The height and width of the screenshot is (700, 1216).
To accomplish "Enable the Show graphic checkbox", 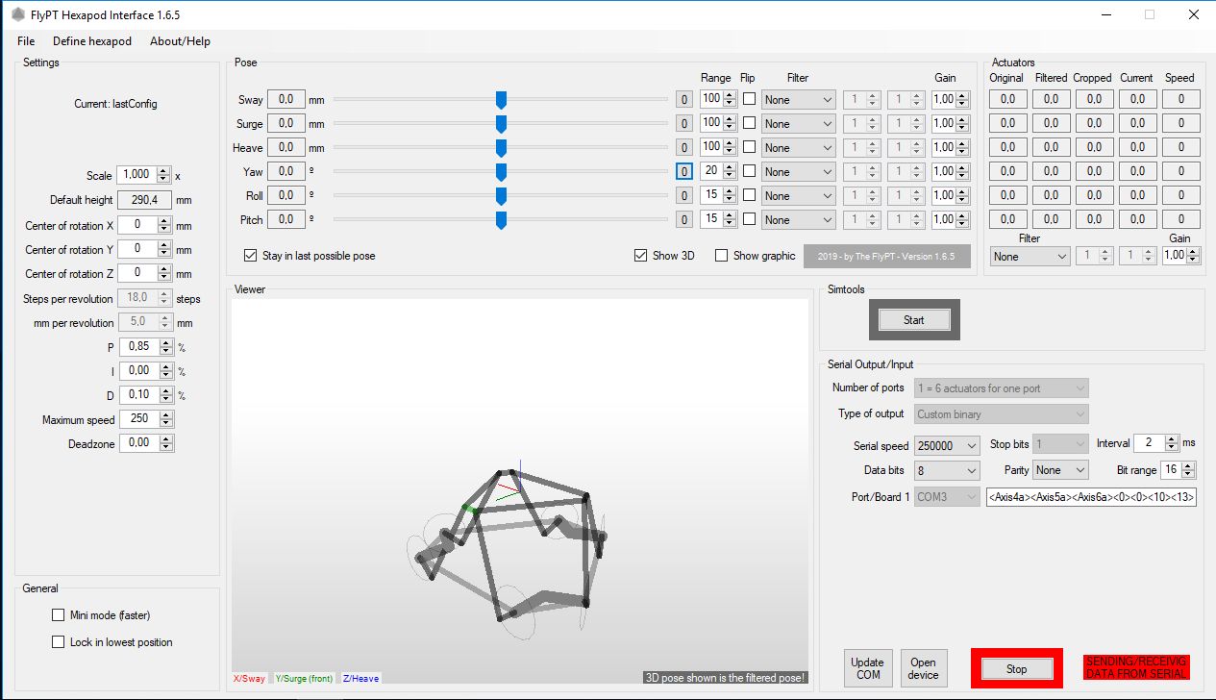I will tap(722, 256).
